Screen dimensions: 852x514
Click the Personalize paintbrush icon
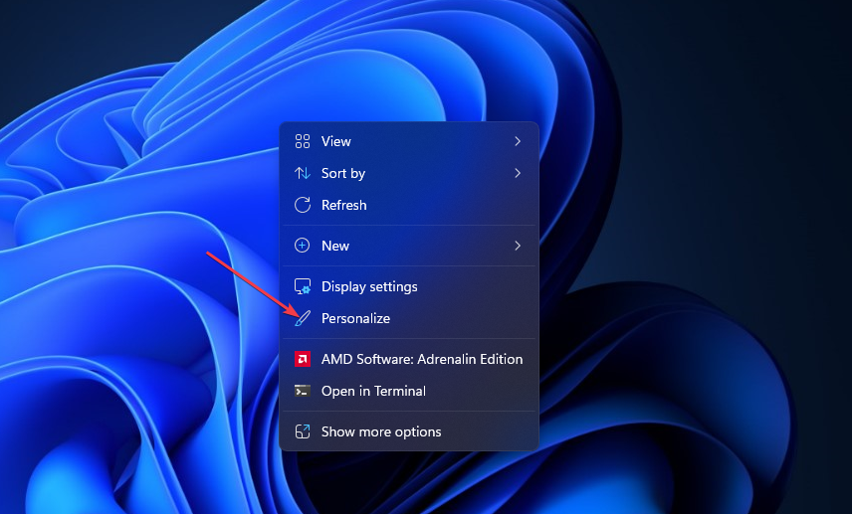coord(303,318)
